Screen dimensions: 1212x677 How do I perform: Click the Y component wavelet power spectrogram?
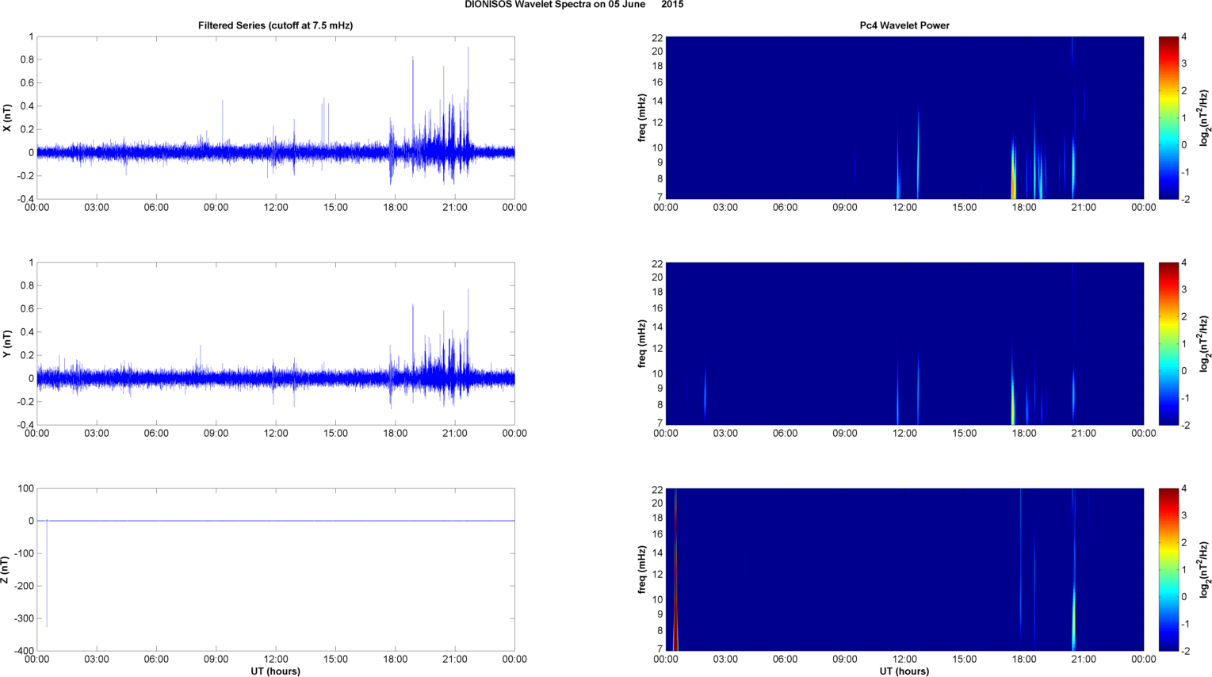[904, 344]
